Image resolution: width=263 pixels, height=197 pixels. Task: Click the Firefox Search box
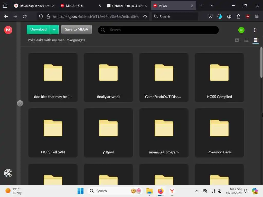click(175, 17)
